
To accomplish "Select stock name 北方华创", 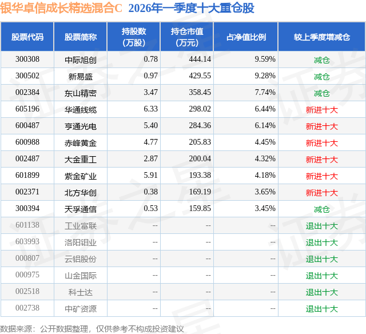I will [81, 193].
